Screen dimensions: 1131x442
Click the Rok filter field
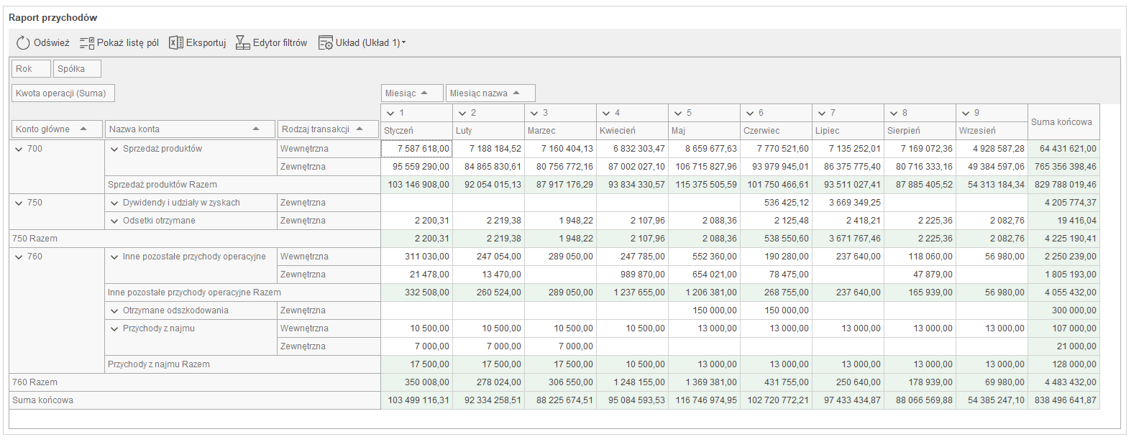31,69
